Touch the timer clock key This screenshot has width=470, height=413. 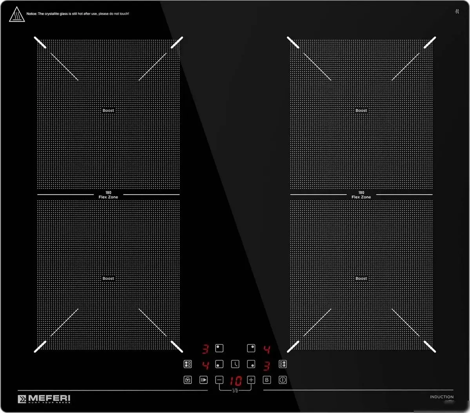[x=235, y=364]
